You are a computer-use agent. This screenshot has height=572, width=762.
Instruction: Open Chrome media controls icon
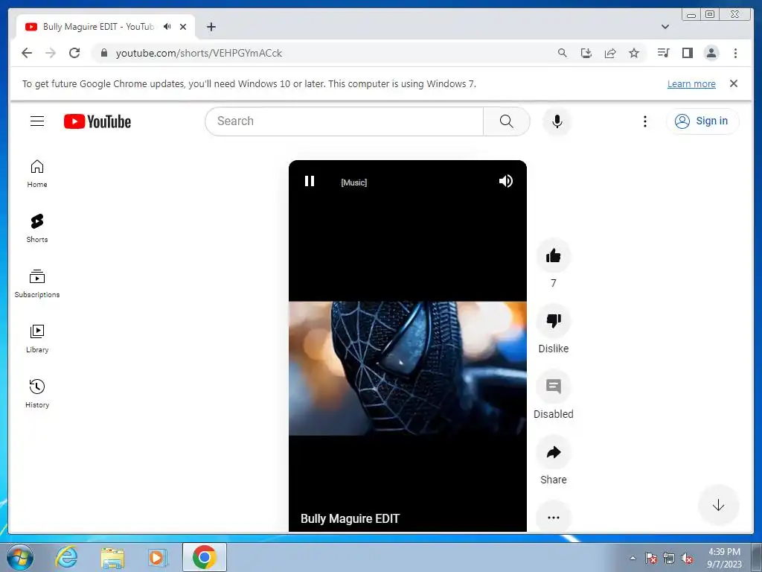663,53
